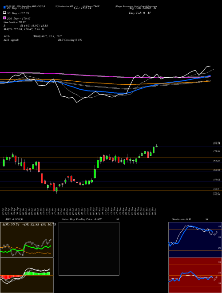
Task: Click the lowest red candle near 146
Action: point(54,187)
